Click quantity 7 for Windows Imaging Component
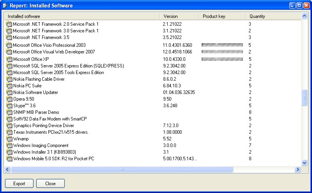 pyautogui.click(x=250, y=145)
